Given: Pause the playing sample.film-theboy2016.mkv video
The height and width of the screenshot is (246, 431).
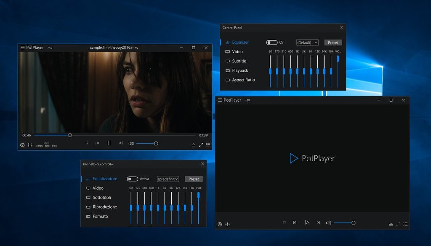Looking at the screenshot, I should 109,143.
